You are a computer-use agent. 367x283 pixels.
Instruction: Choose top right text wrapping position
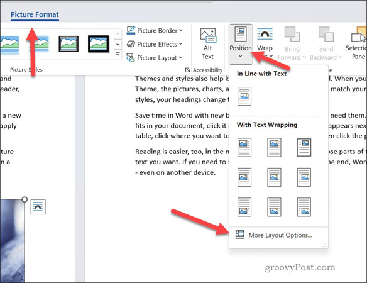tap(304, 147)
